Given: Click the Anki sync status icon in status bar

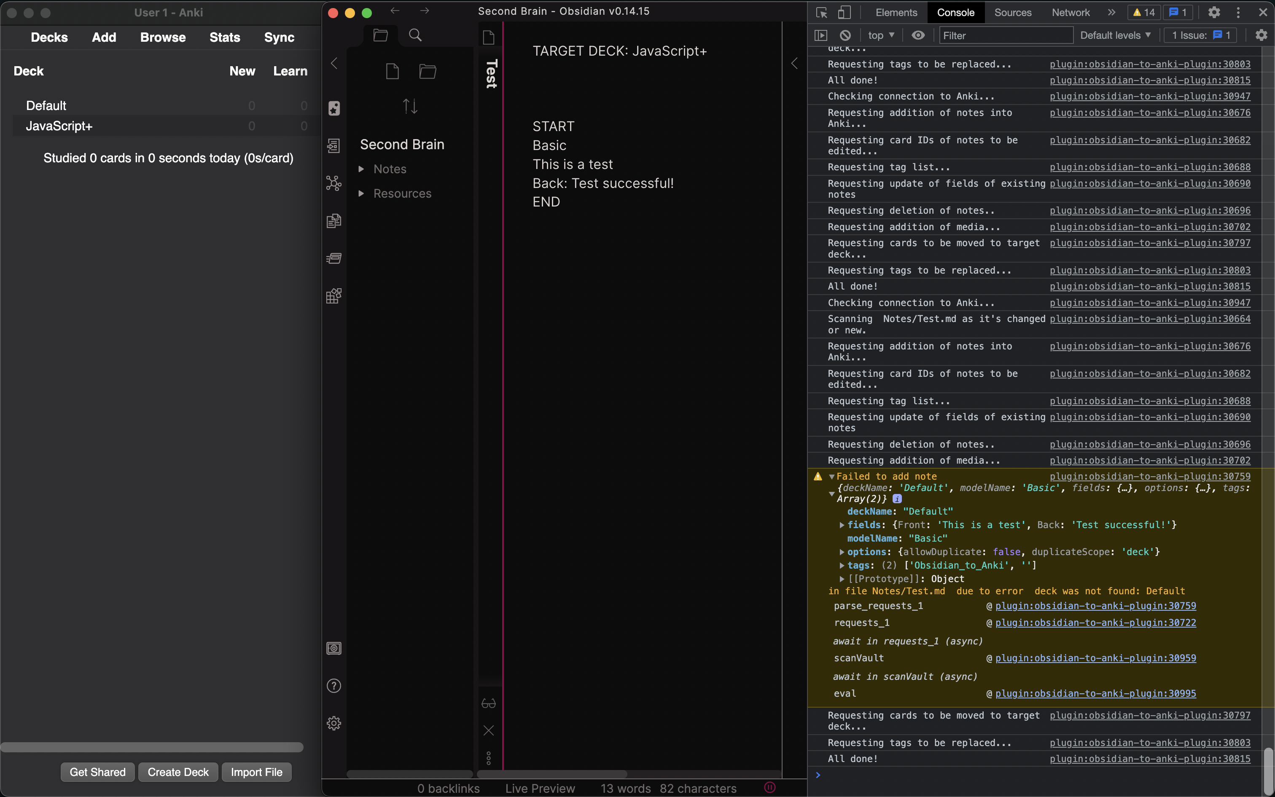Looking at the screenshot, I should click(770, 787).
